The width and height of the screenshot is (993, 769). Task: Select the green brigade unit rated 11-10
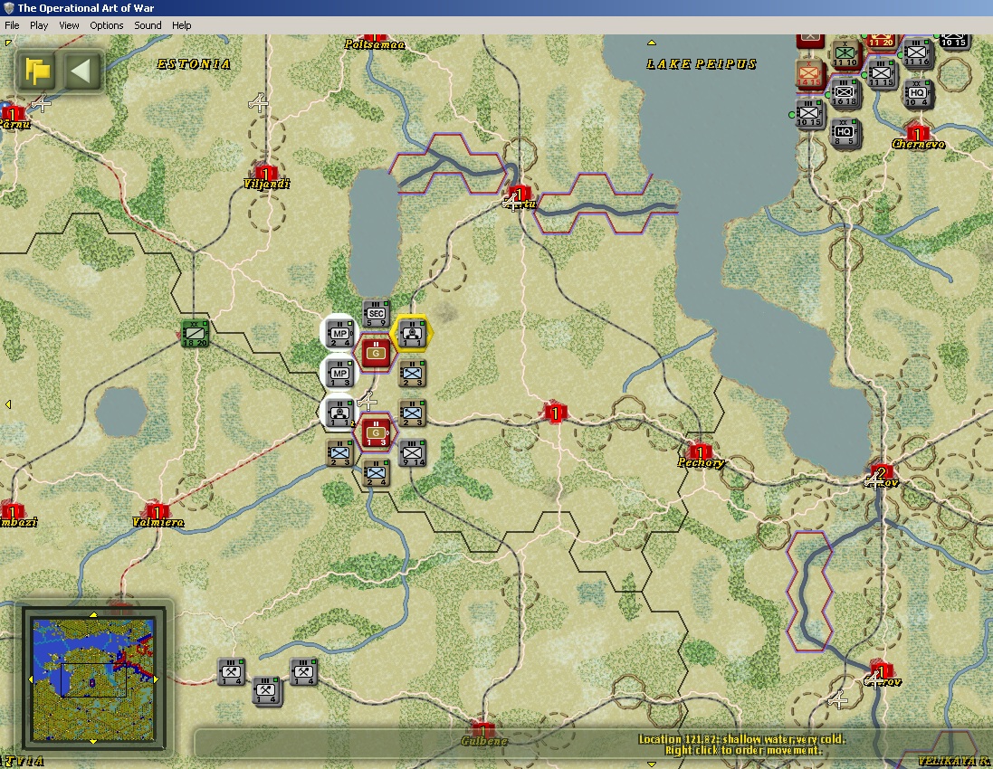pyautogui.click(x=845, y=53)
